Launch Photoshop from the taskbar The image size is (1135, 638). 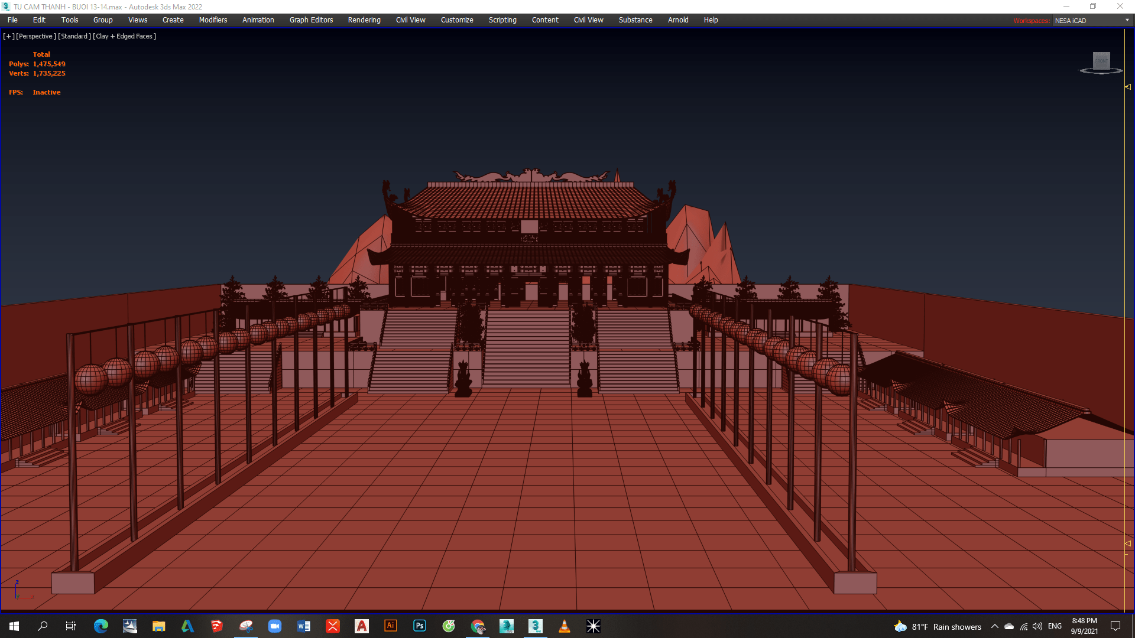point(420,626)
